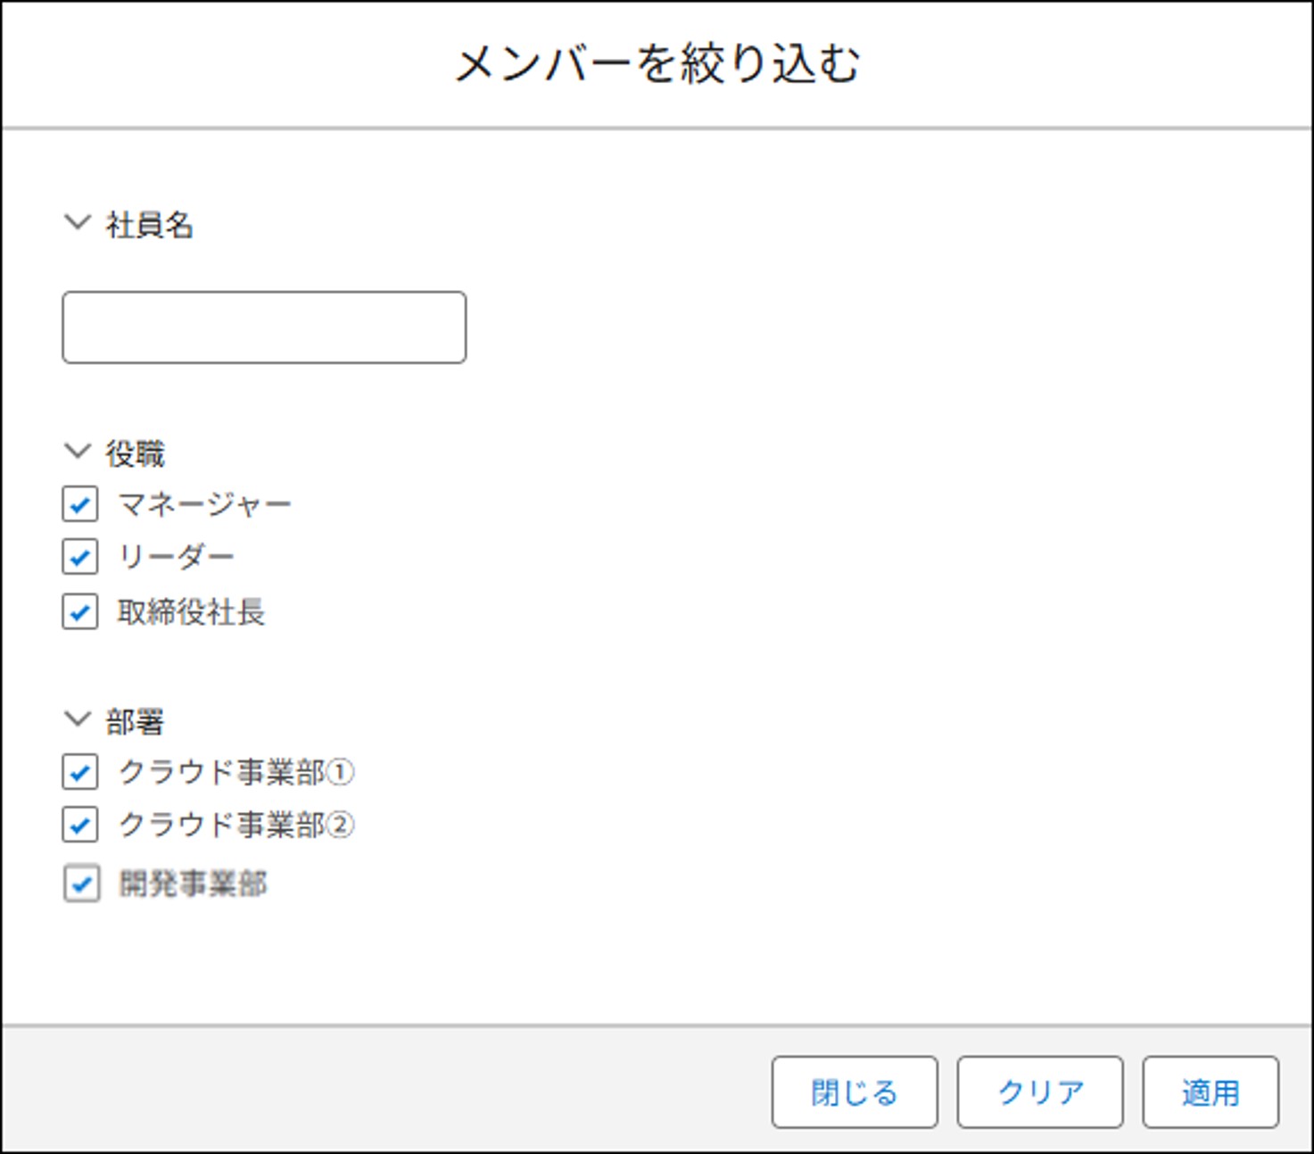The image size is (1314, 1154).
Task: Click the メンバーを絞り込む dialog title
Action: point(657,61)
